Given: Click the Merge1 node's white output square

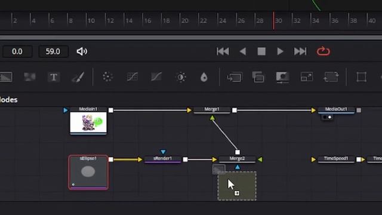Looking at the screenshot, I should coord(235,110).
